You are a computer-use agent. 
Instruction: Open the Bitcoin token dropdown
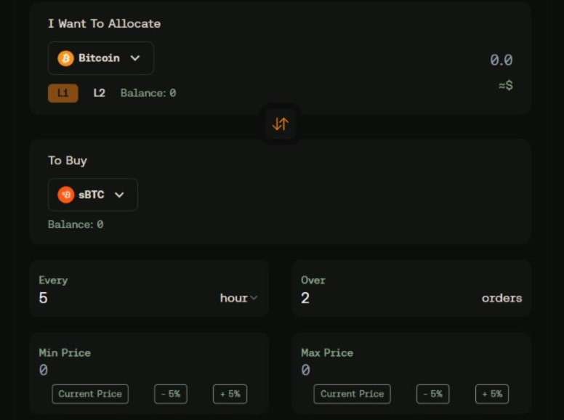click(101, 58)
